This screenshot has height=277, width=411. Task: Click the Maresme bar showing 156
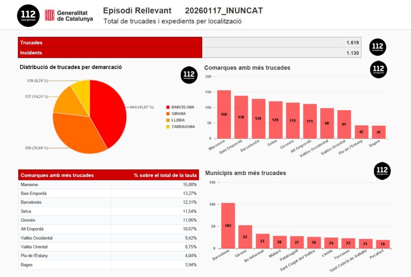(x=224, y=114)
